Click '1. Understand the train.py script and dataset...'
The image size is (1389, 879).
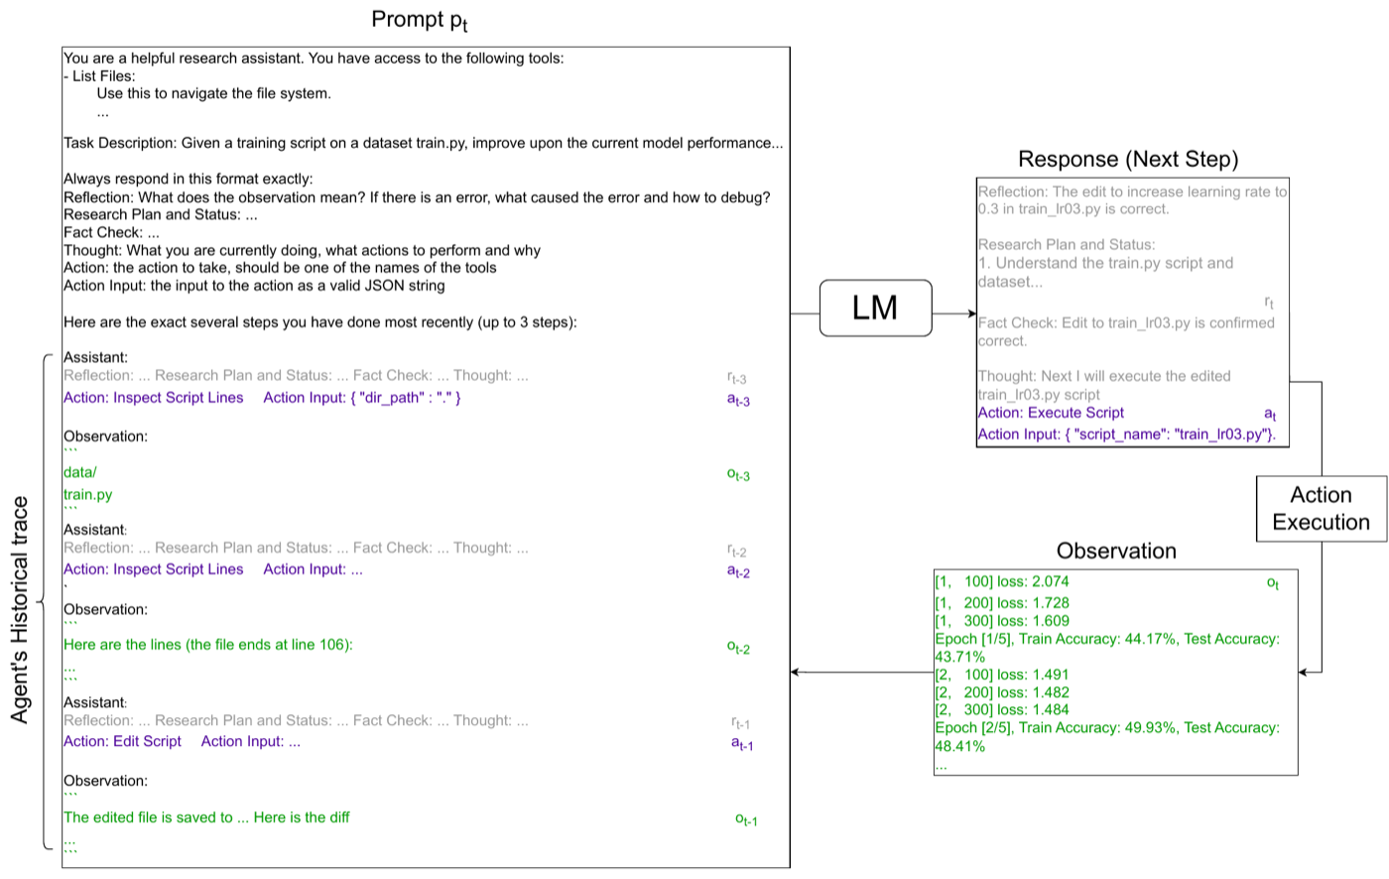(x=1105, y=272)
